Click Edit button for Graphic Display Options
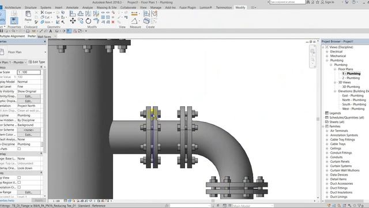 tap(29, 101)
